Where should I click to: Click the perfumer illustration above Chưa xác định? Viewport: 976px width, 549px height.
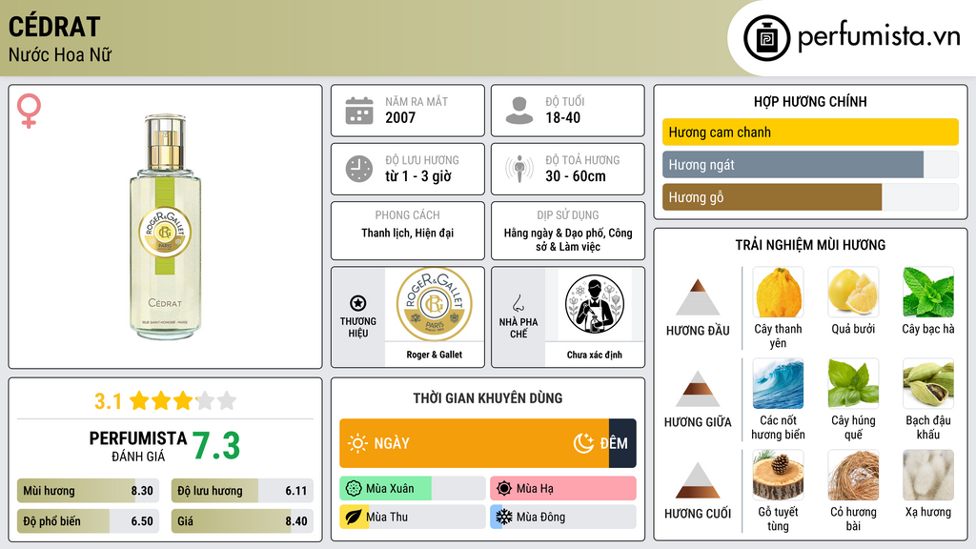pyautogui.click(x=595, y=304)
